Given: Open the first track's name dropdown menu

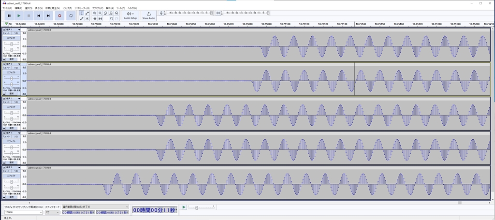Looking at the screenshot, I should click(x=14, y=30).
